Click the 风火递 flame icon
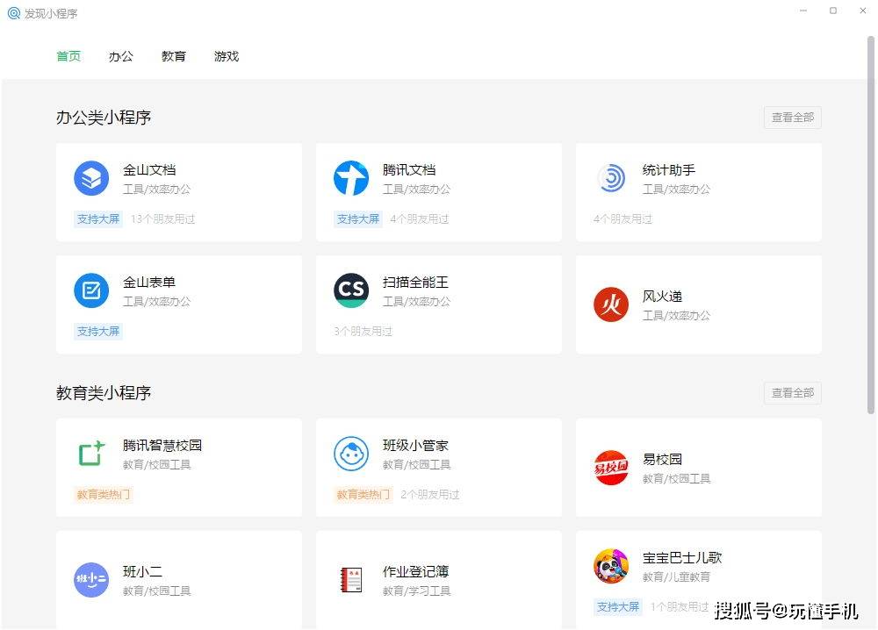878x630 pixels. [x=610, y=304]
